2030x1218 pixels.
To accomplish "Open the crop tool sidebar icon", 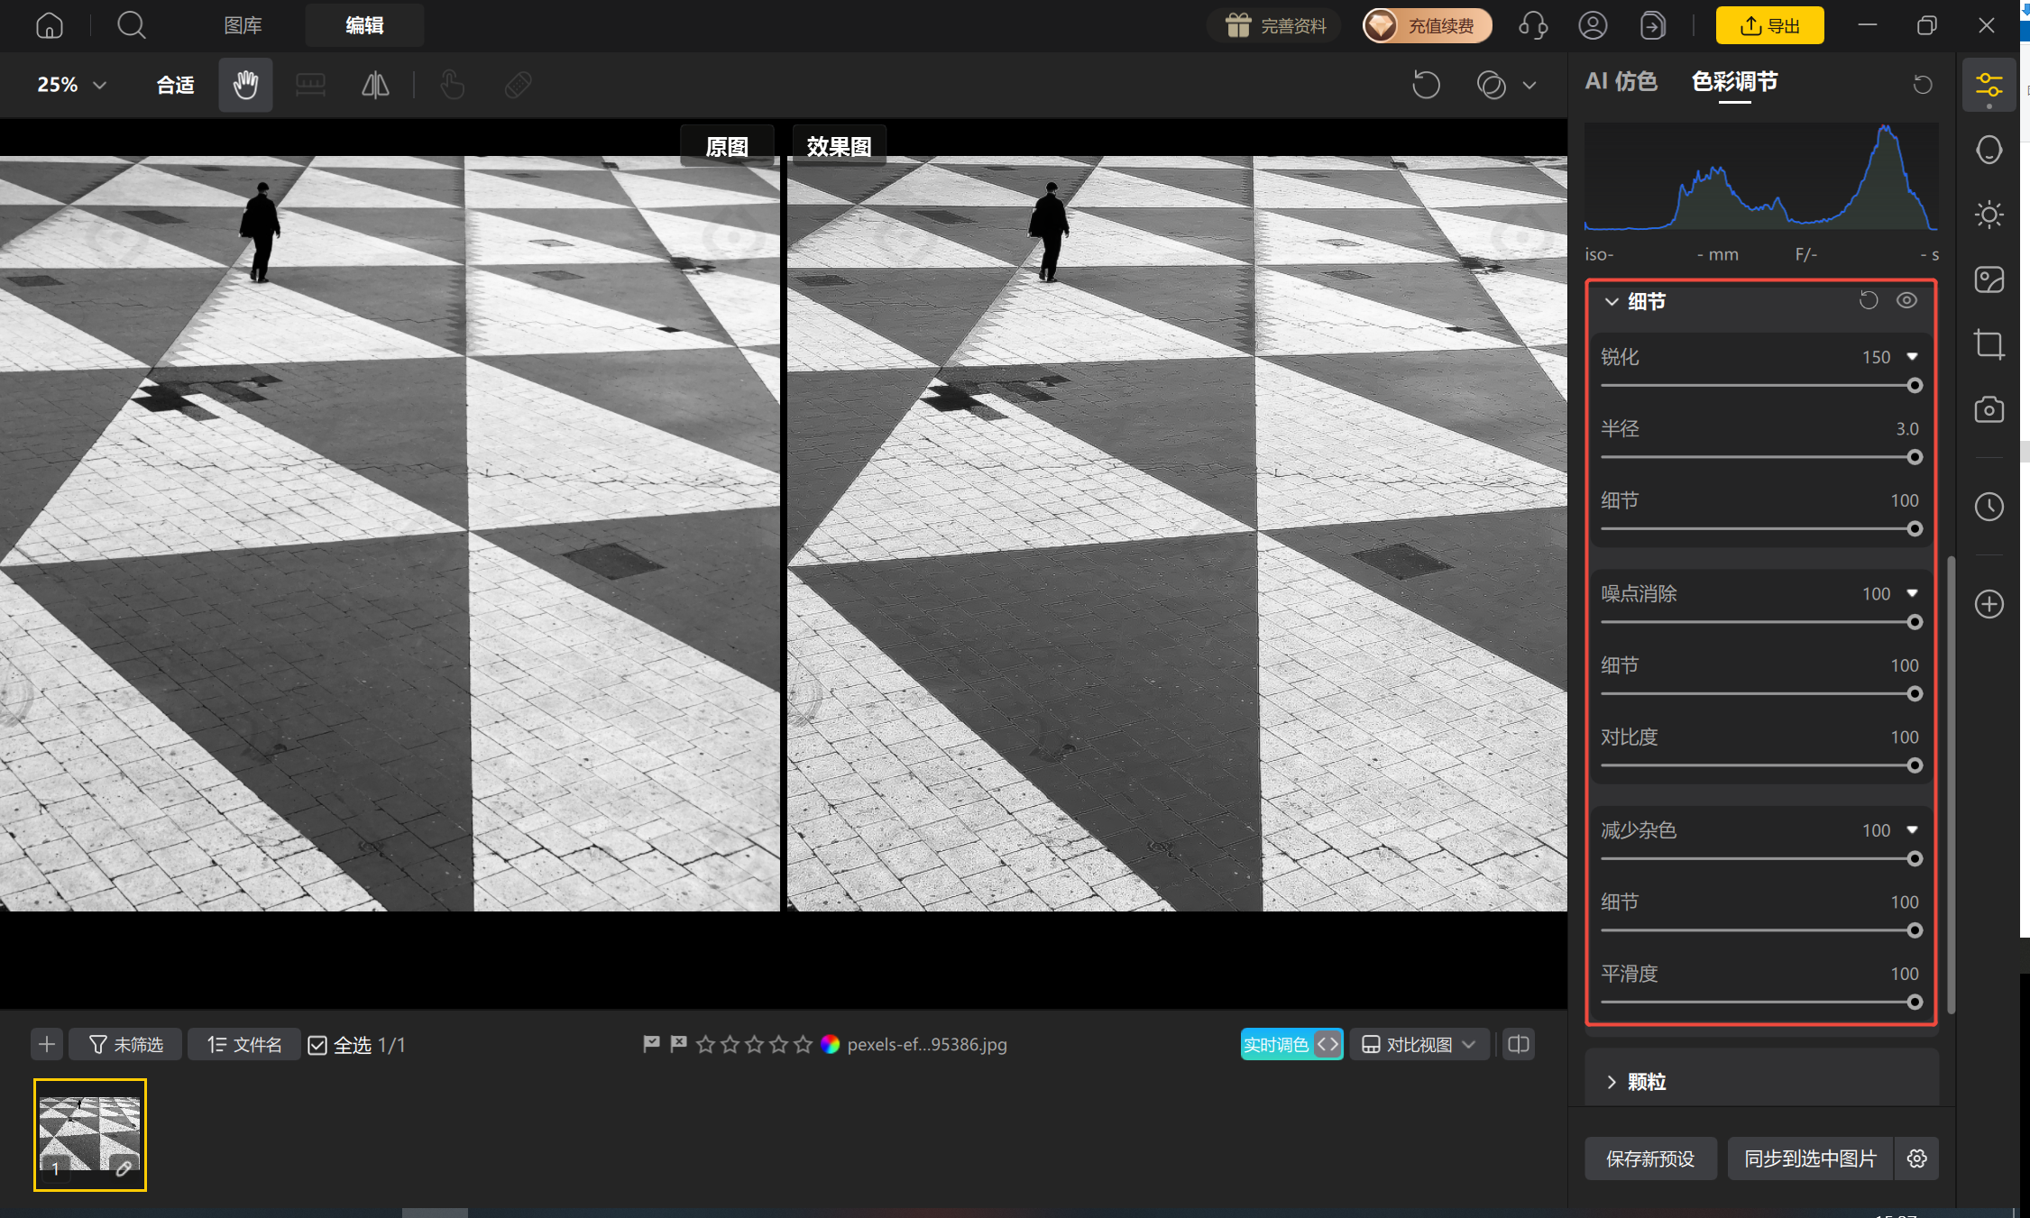I will coord(1989,344).
